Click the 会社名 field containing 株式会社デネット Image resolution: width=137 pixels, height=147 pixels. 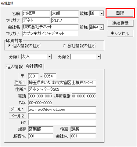pos(51,27)
